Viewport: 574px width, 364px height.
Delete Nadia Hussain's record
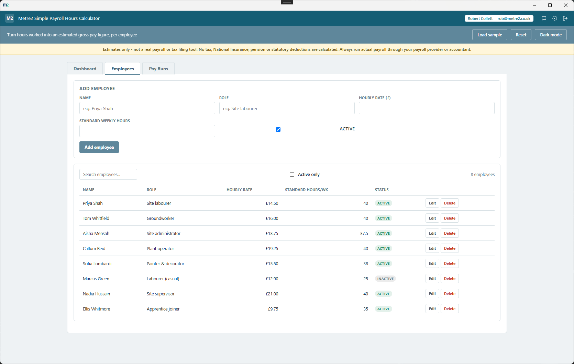pos(450,294)
